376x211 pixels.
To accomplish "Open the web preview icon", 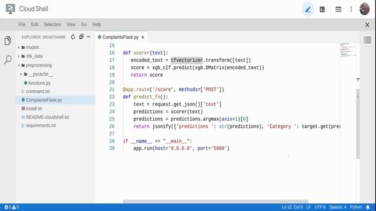I will tap(338, 9).
